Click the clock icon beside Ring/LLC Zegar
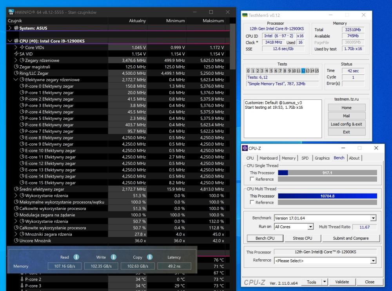The width and height of the screenshot is (392, 291). tap(16, 73)
